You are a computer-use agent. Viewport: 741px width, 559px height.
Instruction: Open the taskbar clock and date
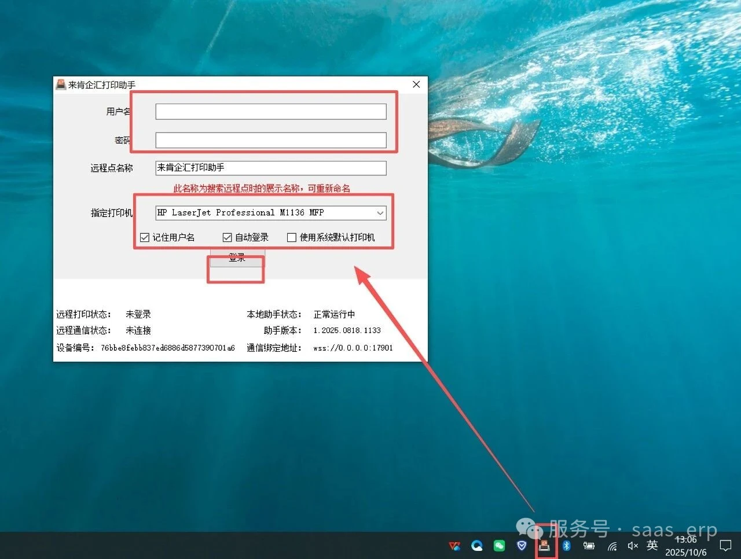coord(686,546)
